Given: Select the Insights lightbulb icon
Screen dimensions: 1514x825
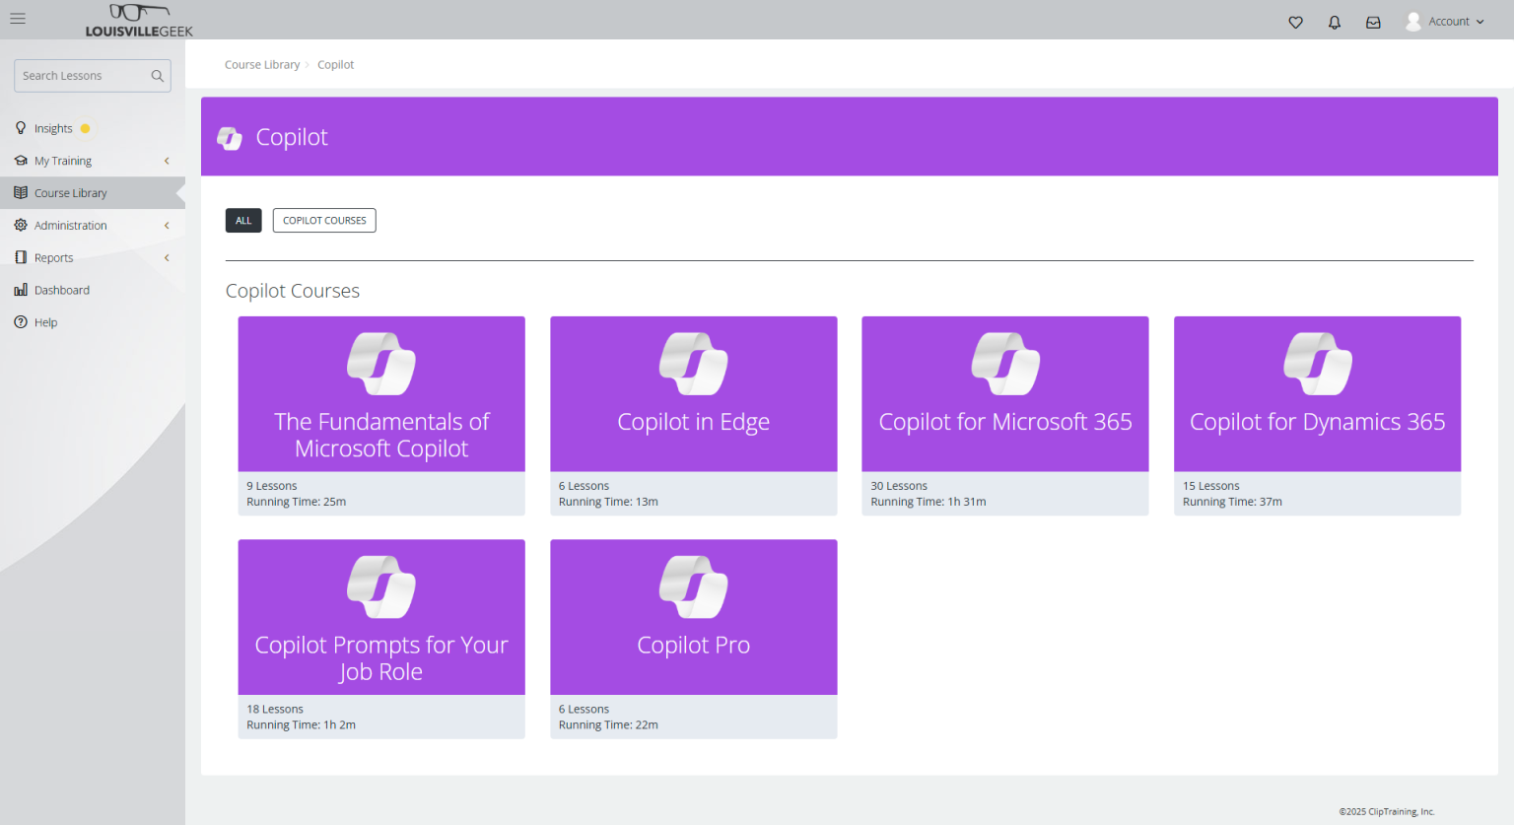Looking at the screenshot, I should click(21, 127).
